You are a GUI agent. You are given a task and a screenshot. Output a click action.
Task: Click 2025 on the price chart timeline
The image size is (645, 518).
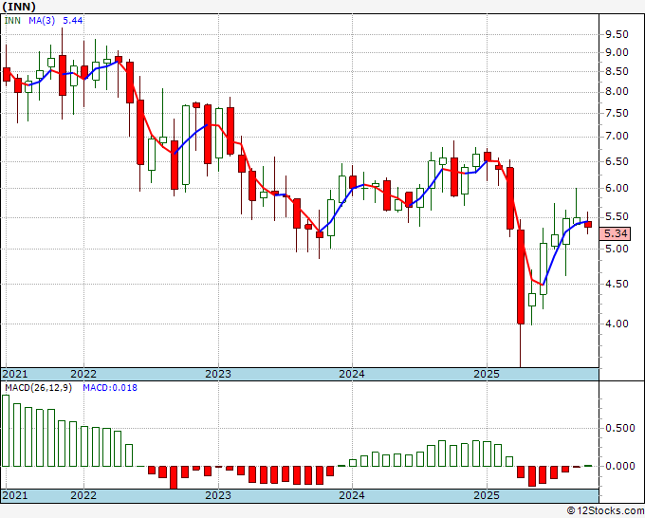tap(487, 374)
